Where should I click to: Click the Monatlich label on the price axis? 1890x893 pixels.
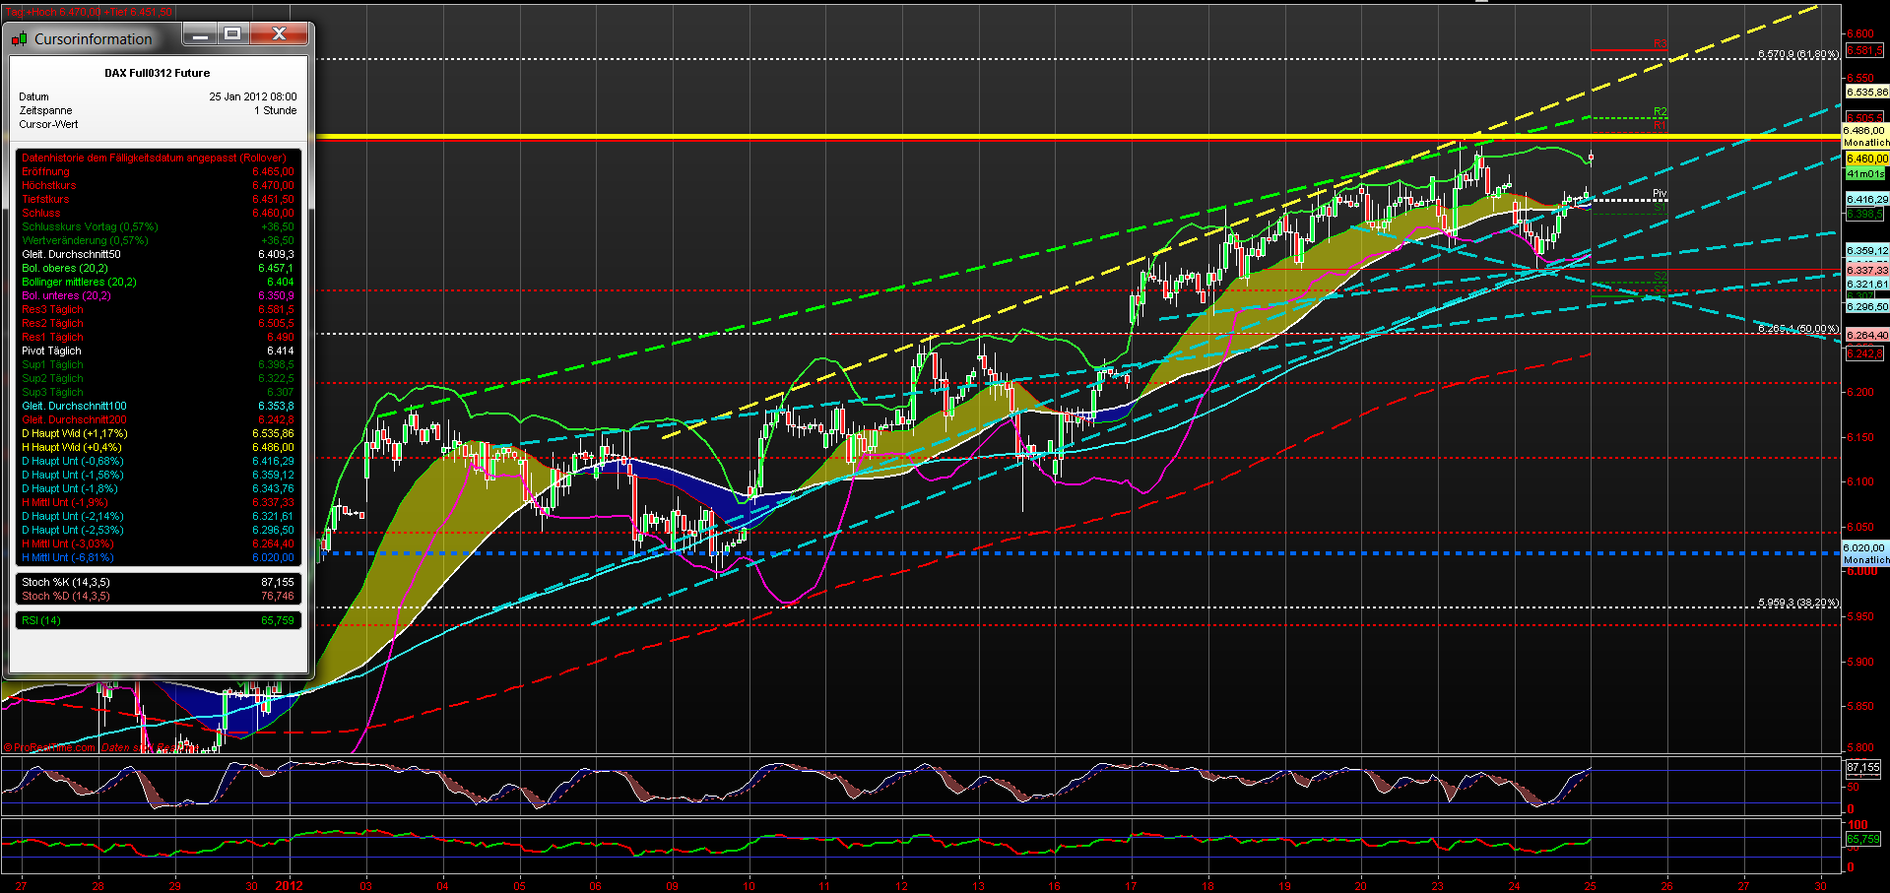tap(1864, 142)
